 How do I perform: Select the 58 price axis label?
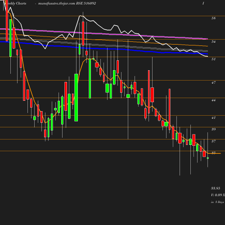pyautogui.click(x=213, y=18)
